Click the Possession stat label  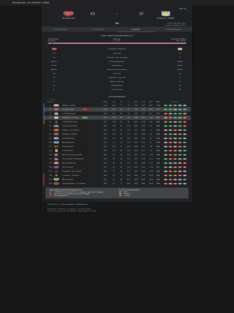tap(117, 61)
